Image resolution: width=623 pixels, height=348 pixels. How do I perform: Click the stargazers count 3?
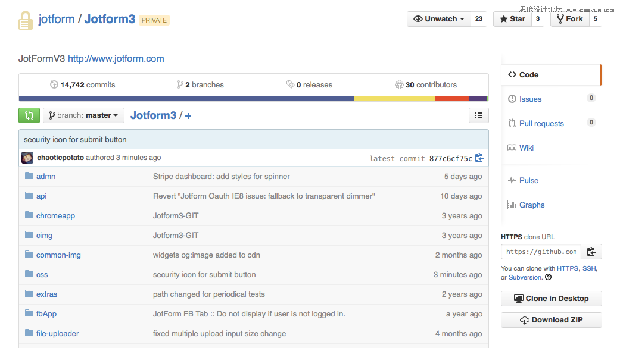click(x=538, y=19)
